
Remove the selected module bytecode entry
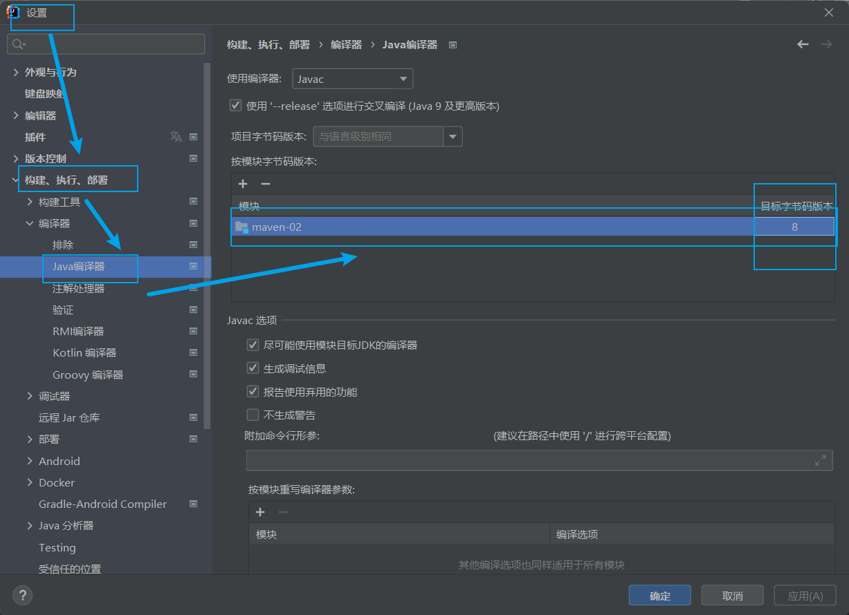(x=265, y=184)
